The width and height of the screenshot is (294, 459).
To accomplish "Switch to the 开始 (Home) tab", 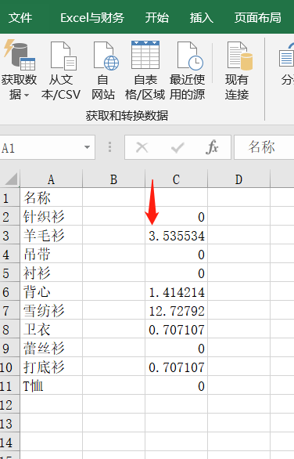I will (x=157, y=17).
